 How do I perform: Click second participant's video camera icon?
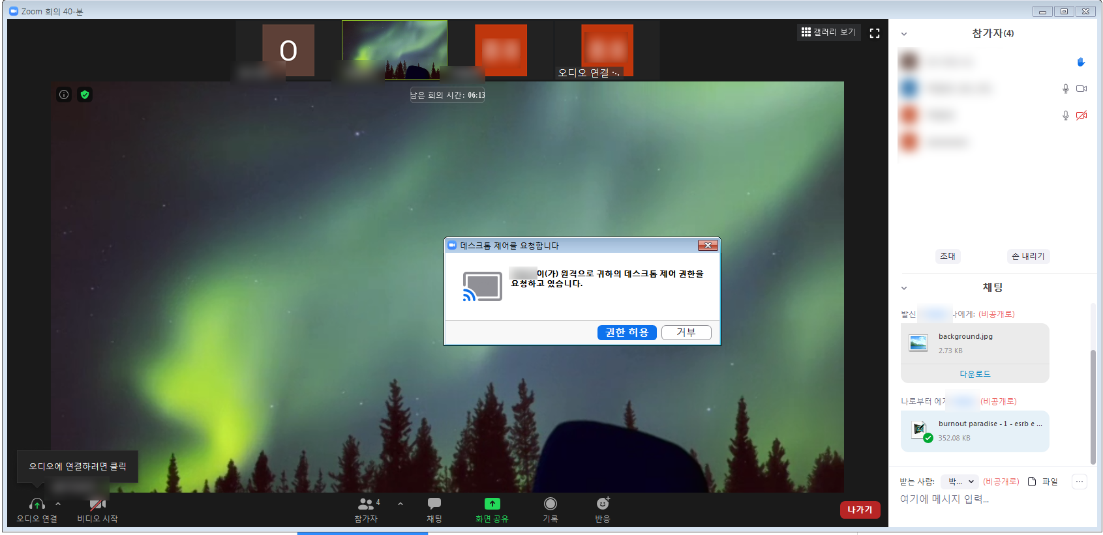(1081, 89)
